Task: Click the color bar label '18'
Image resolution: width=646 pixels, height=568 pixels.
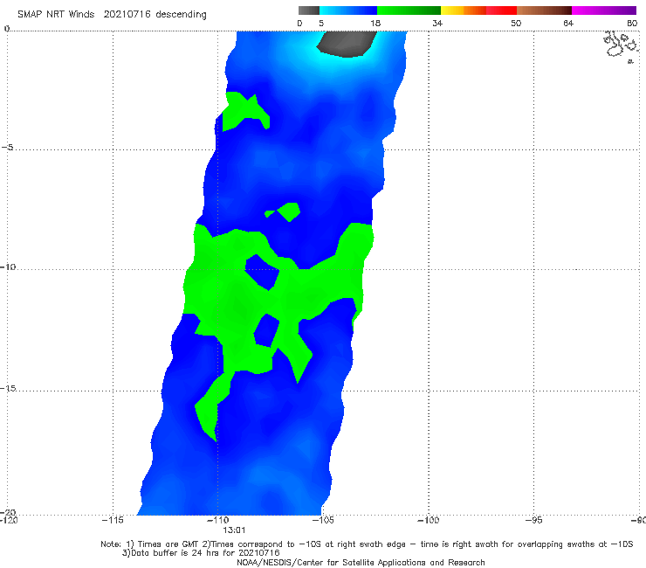Action: pyautogui.click(x=375, y=23)
